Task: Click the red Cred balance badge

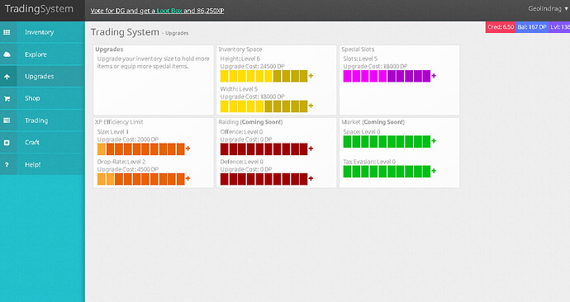Action: [x=501, y=27]
